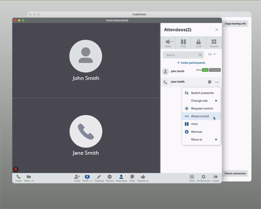Viewport: 261px width, 209px height.
Task: Expand Change role submenu
Action: click(201, 101)
